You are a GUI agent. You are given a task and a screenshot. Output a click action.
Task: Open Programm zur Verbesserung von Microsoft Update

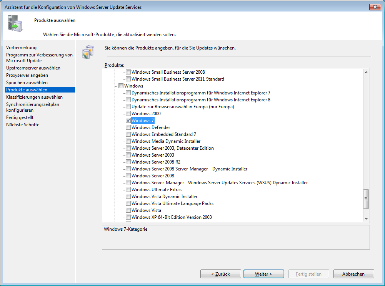click(39, 58)
